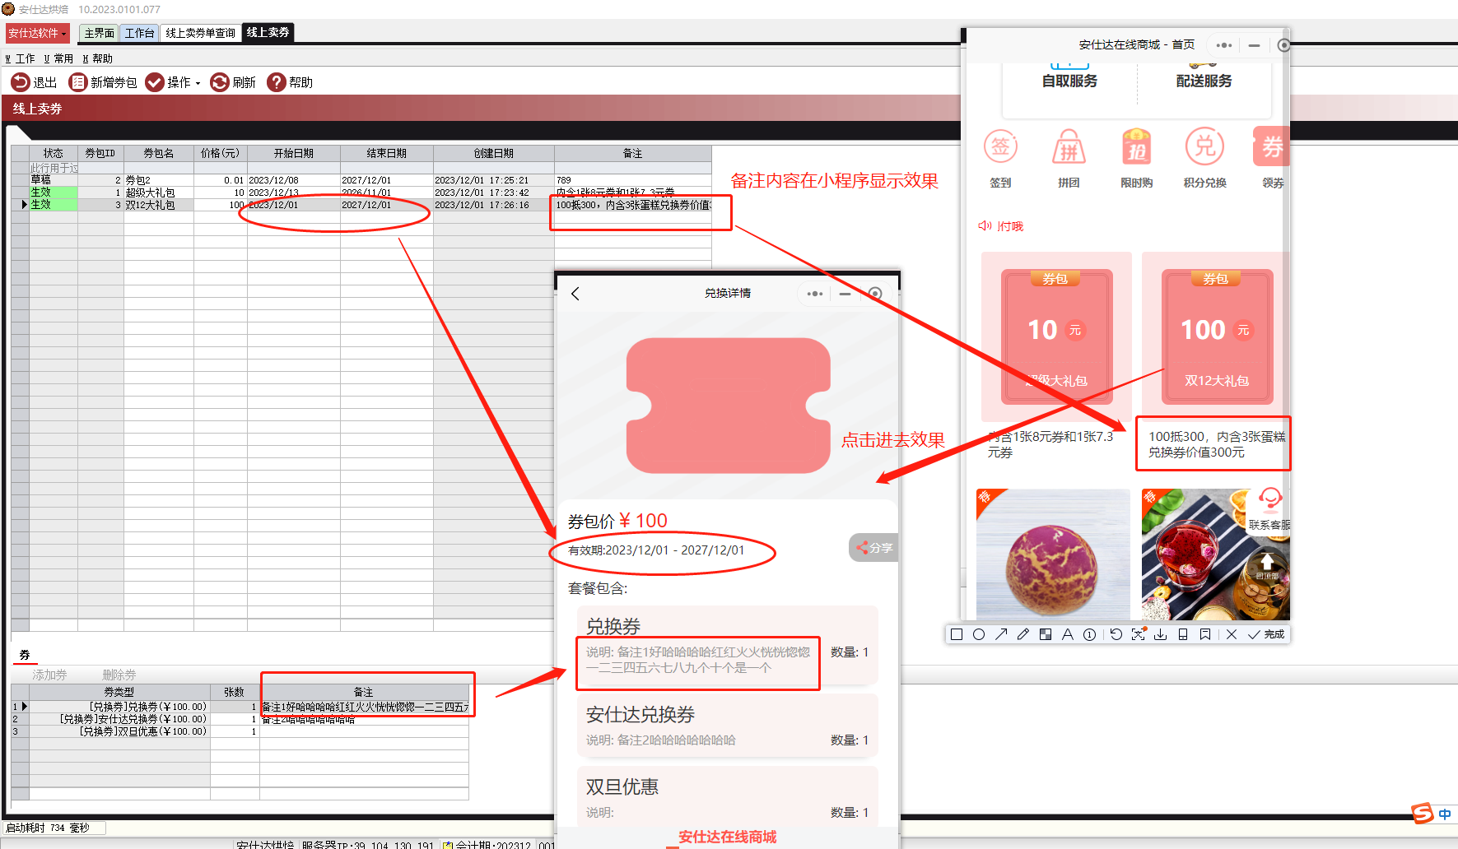Click the 添加券 button
Screen dimensions: 1458x849
pos(49,675)
